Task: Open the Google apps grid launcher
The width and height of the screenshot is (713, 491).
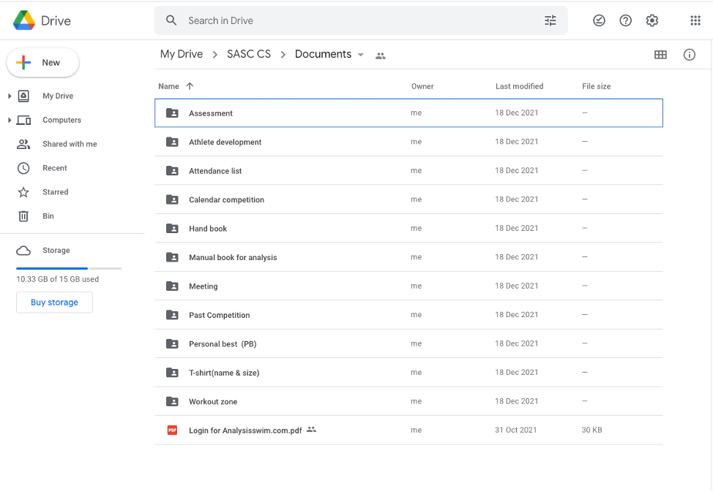Action: click(695, 20)
